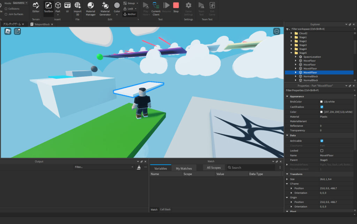Toggle the CastShadow checkbox
This screenshot has width=357, height=224.
click(322, 107)
